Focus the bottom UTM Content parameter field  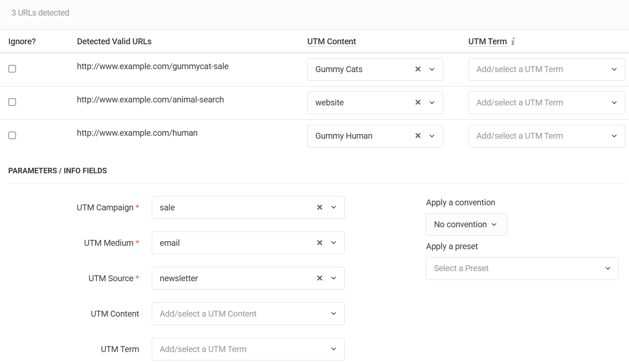pyautogui.click(x=240, y=314)
